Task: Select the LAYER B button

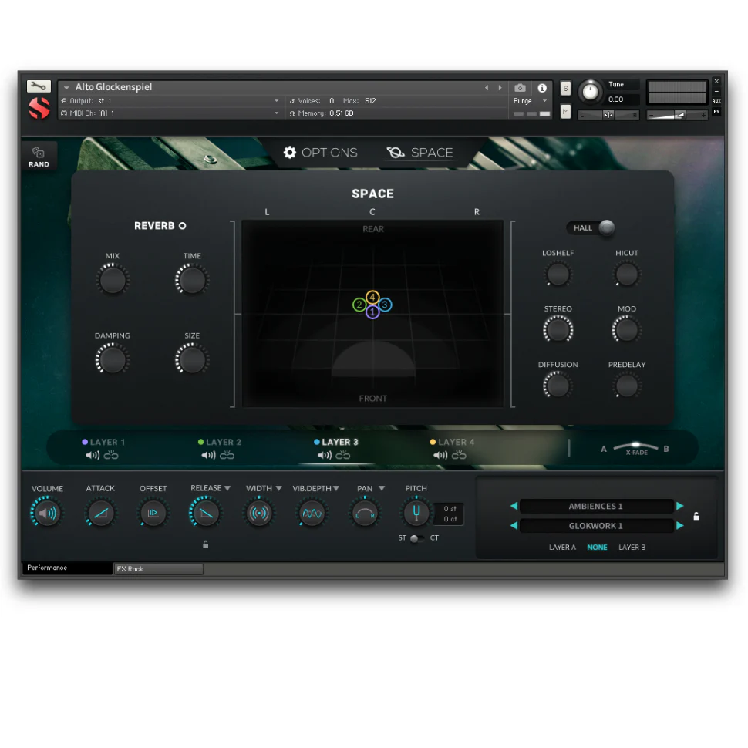Action: (x=632, y=547)
